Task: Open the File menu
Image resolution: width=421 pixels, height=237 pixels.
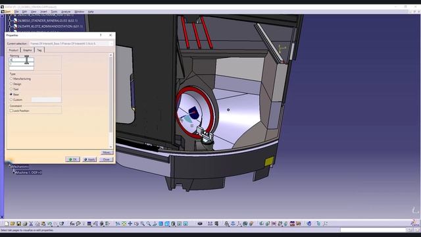Action: point(16,12)
